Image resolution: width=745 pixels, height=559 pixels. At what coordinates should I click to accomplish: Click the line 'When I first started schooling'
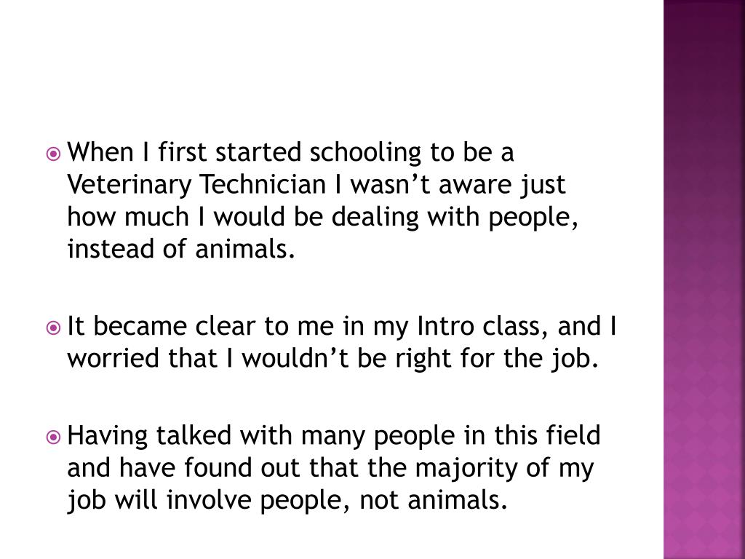click(x=290, y=153)
